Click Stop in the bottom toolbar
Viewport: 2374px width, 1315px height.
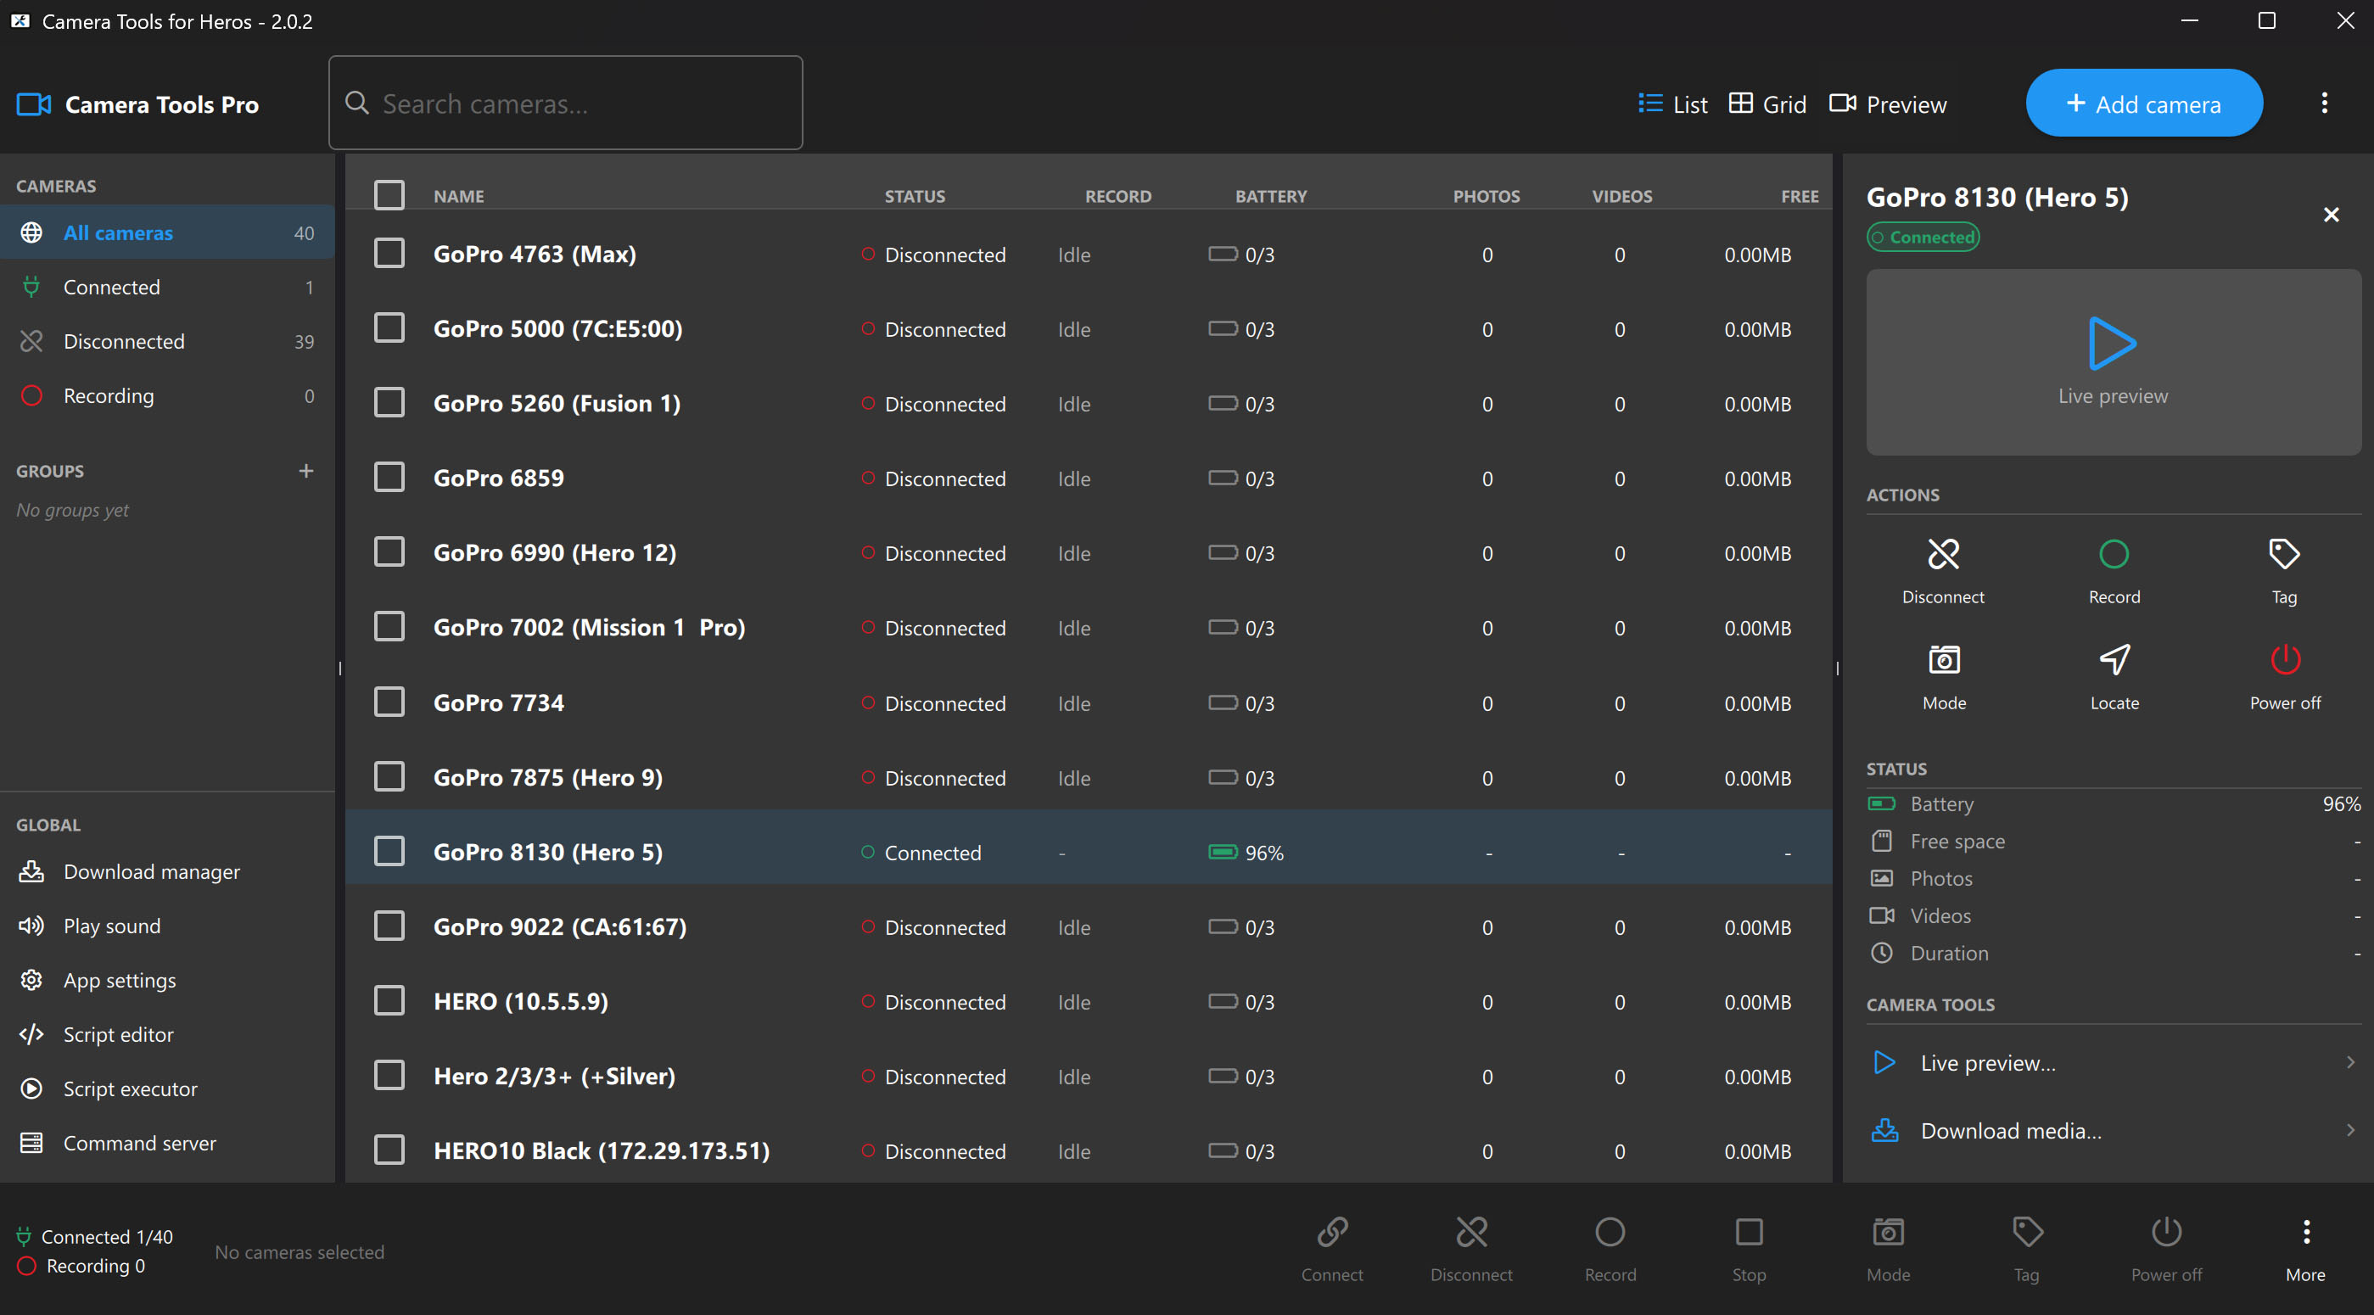click(x=1748, y=1249)
